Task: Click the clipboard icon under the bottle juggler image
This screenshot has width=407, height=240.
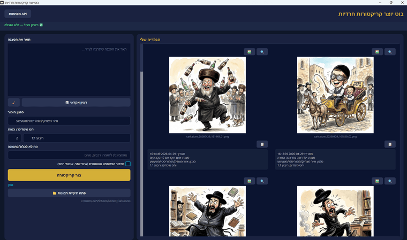Action: tap(262, 144)
